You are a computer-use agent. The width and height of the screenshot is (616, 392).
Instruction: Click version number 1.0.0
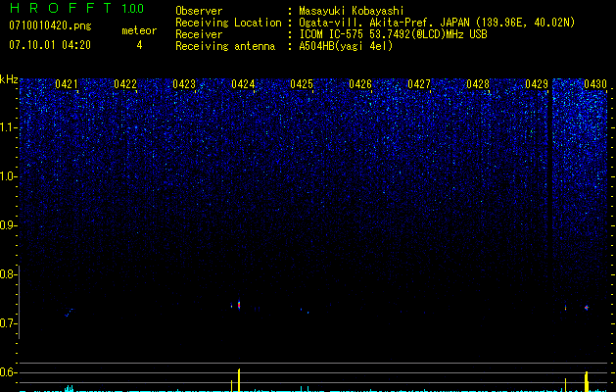[132, 9]
